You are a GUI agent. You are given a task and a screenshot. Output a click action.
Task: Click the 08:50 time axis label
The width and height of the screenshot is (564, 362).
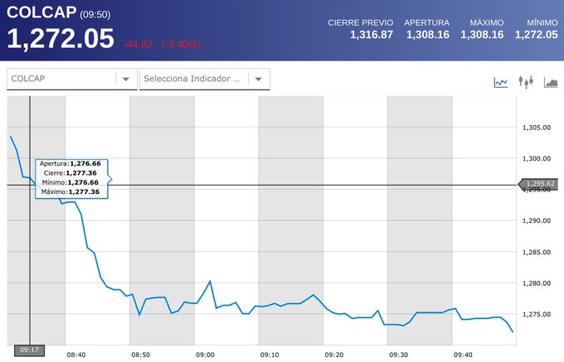tap(141, 355)
